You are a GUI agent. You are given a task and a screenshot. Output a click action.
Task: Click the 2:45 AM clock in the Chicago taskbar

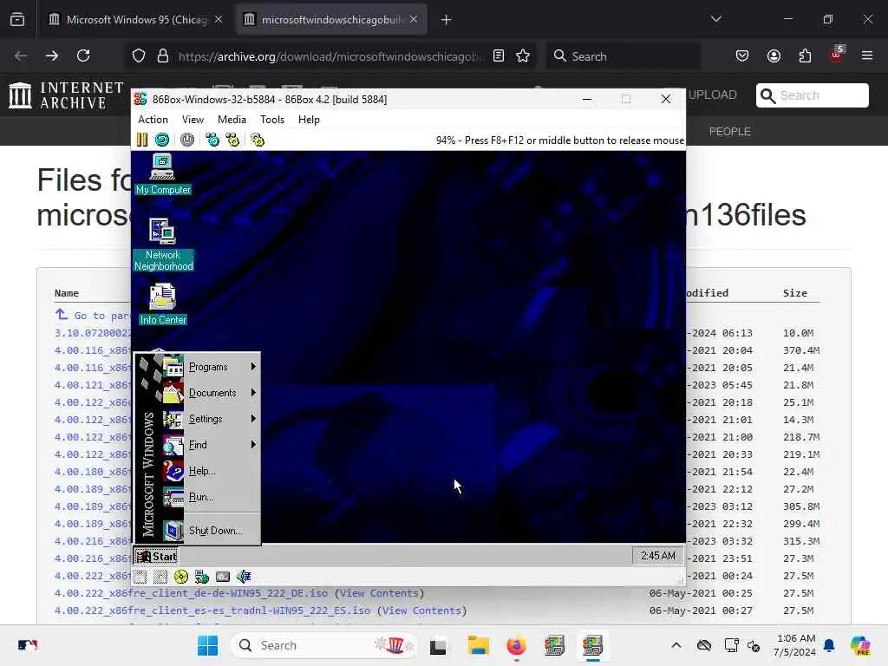click(x=657, y=556)
